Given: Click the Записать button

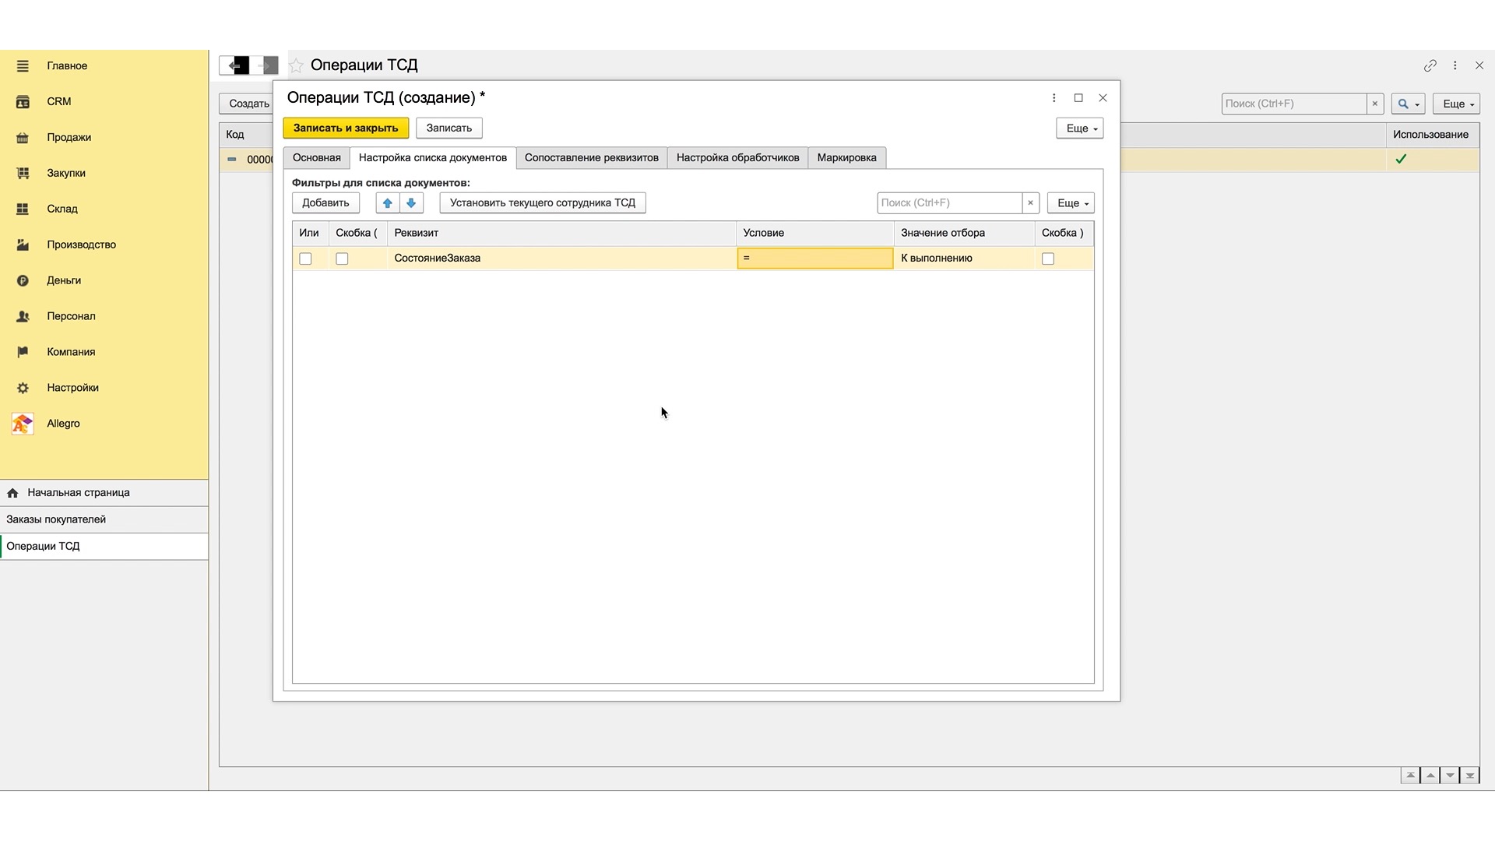Looking at the screenshot, I should [x=449, y=128].
